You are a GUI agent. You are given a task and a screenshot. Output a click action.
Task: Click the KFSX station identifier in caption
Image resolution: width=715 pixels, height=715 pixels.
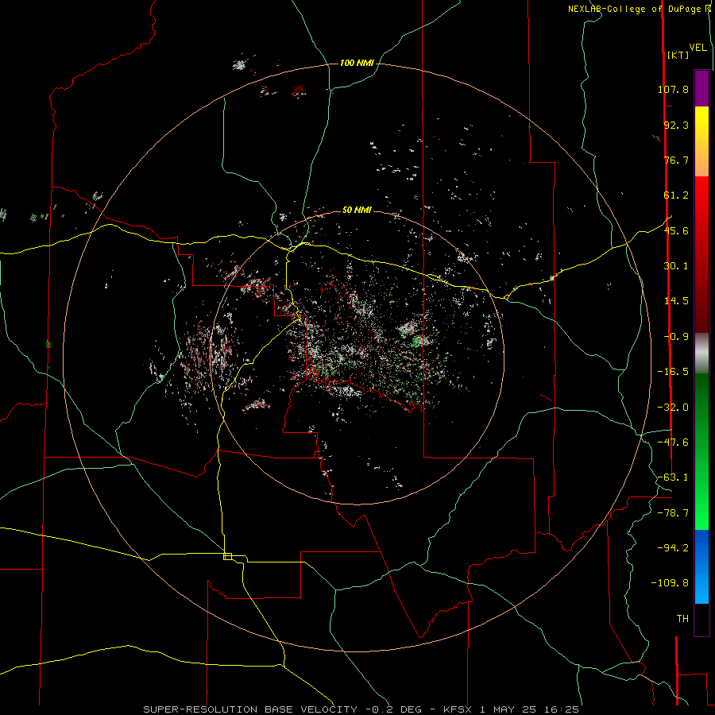coord(458,709)
